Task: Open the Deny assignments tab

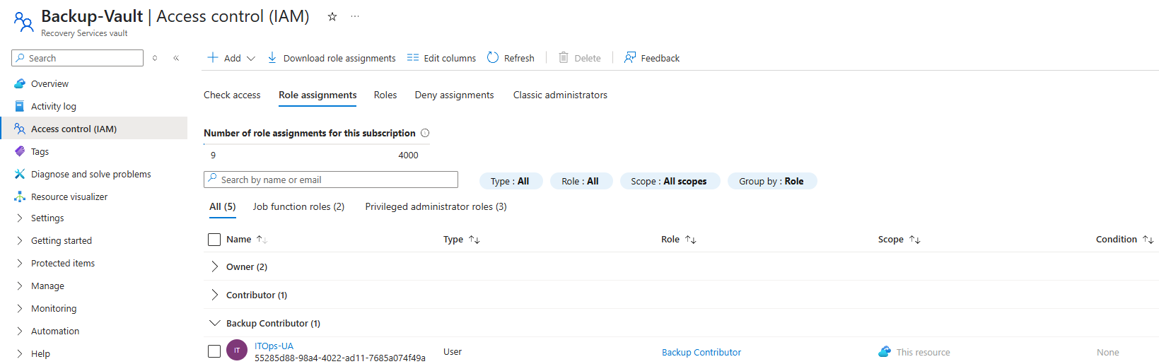Action: coord(454,95)
